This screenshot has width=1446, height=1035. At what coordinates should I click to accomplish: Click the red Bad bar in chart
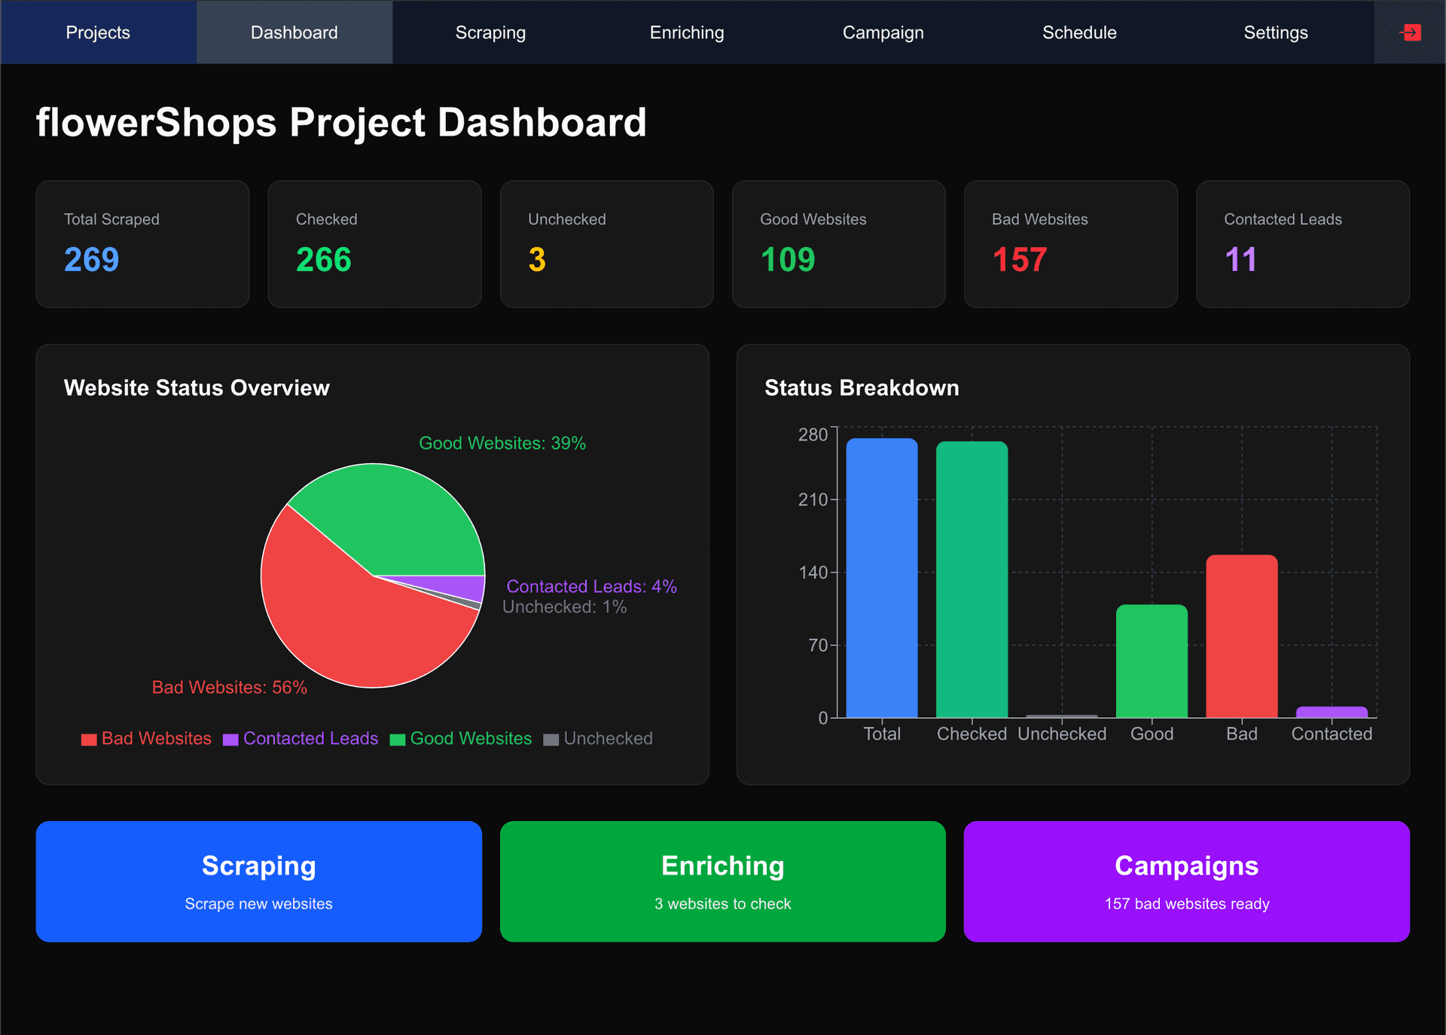pyautogui.click(x=1241, y=637)
